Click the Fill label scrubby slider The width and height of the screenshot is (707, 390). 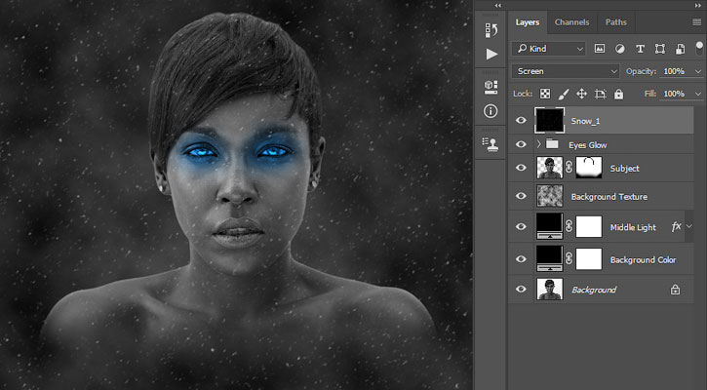coord(650,94)
